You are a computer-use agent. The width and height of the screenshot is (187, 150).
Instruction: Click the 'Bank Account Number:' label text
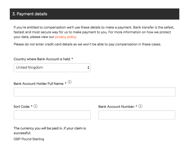tap(117, 107)
